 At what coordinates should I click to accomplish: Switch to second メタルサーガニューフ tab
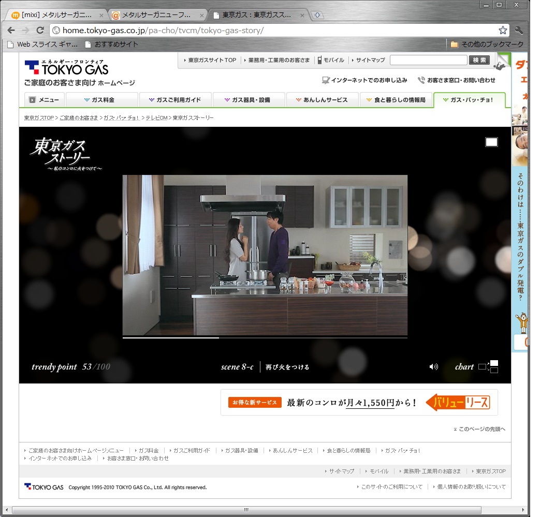click(x=156, y=15)
